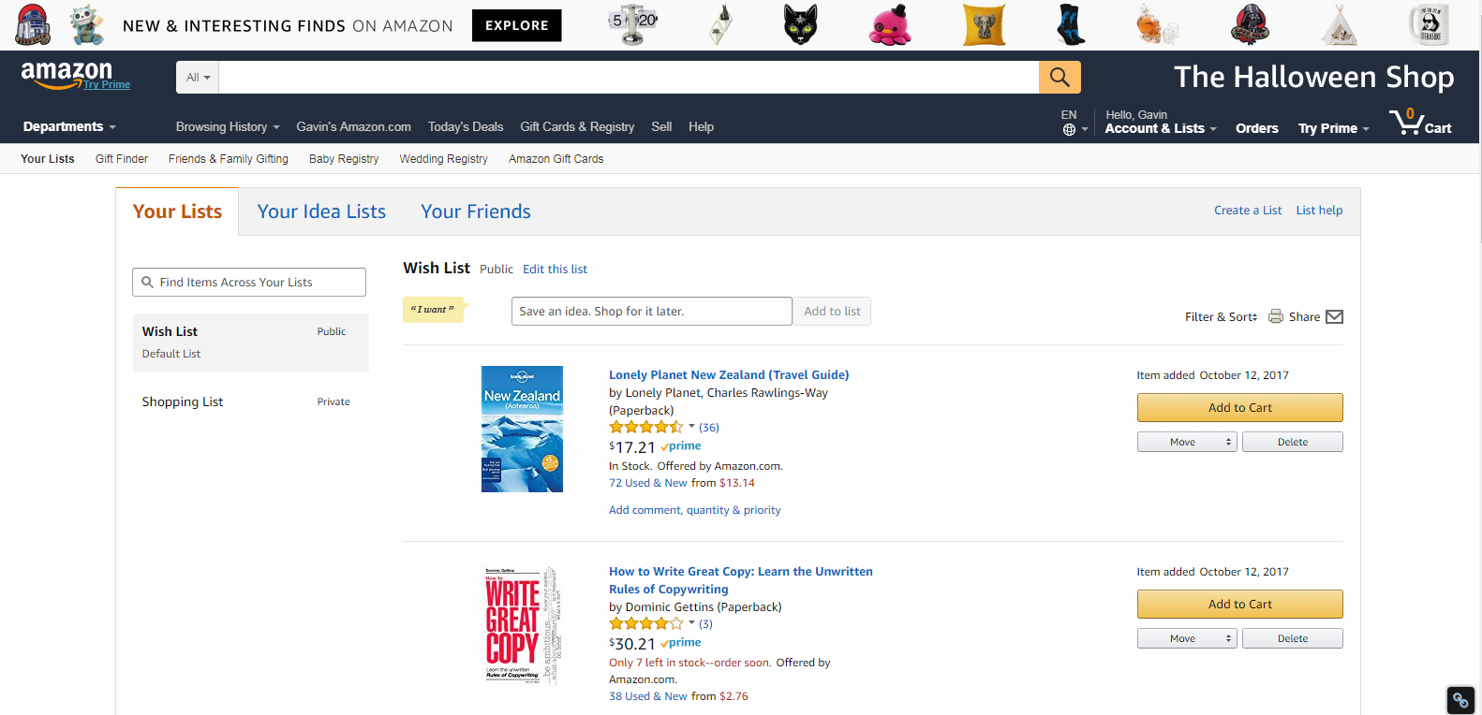Image resolution: width=1482 pixels, height=715 pixels.
Task: Click the envelope email share icon
Action: (1335, 316)
